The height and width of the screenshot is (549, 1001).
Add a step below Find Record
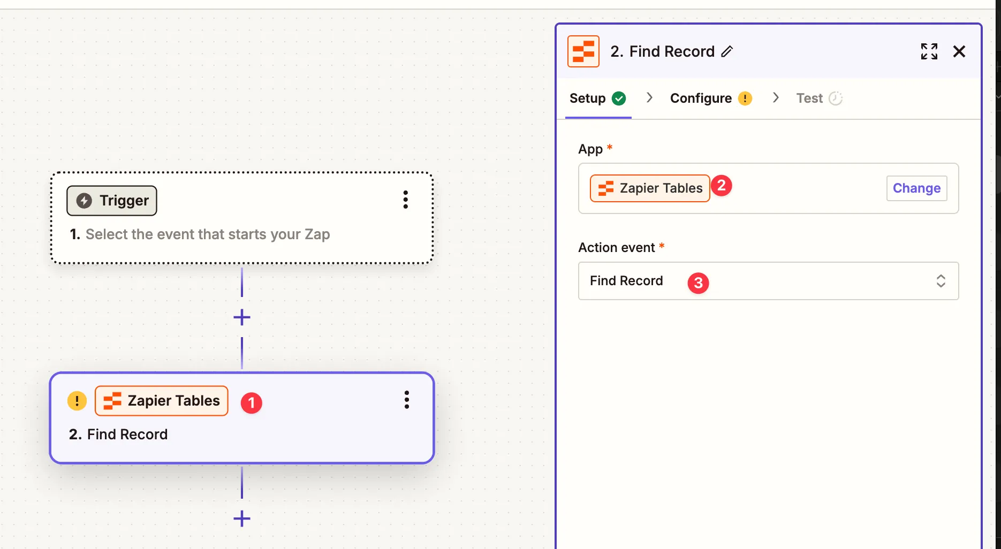tap(242, 518)
